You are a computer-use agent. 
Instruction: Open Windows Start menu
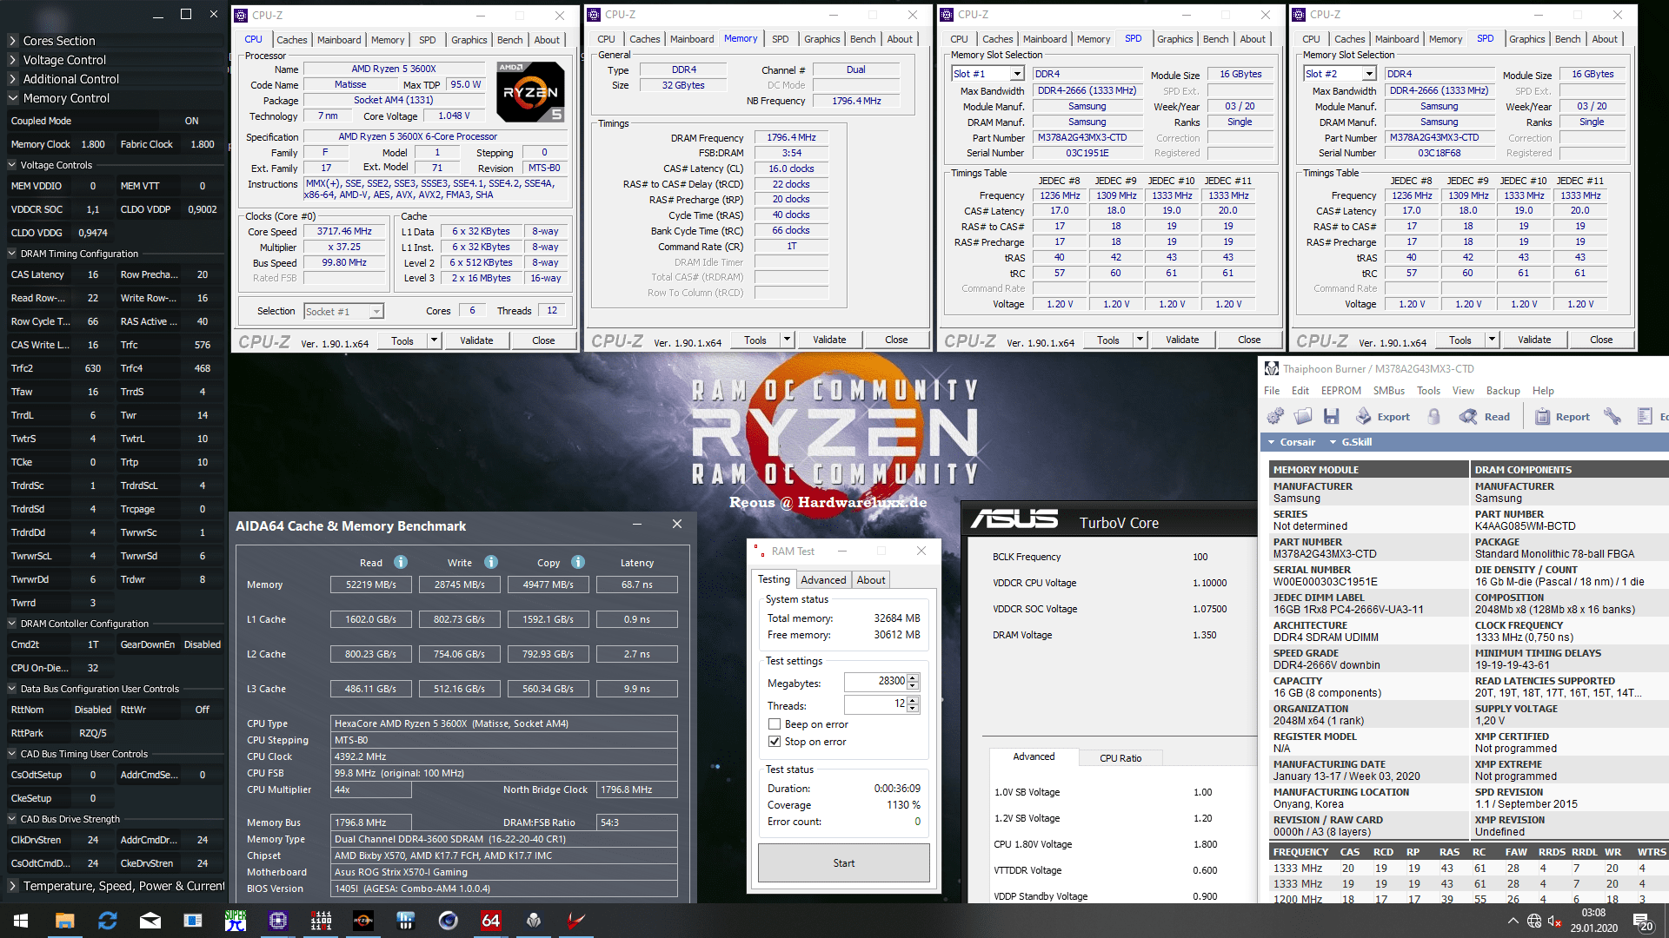click(x=21, y=921)
